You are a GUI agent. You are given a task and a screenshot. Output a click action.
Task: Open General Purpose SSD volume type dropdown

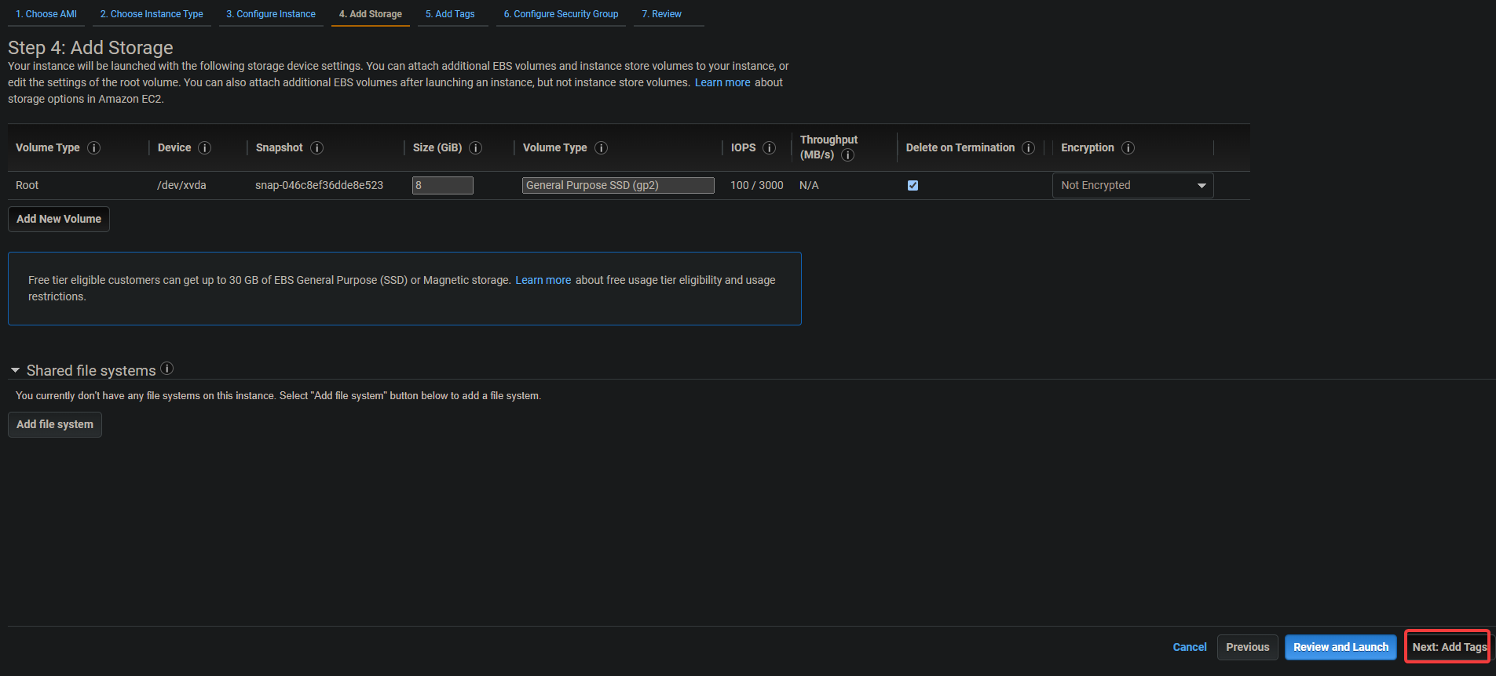tap(618, 186)
